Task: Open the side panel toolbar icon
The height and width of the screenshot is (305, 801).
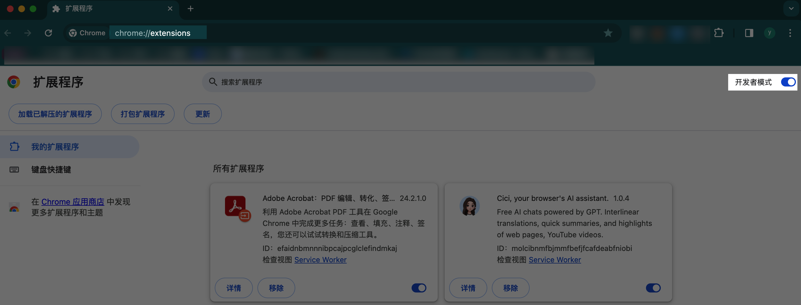Action: coord(749,33)
